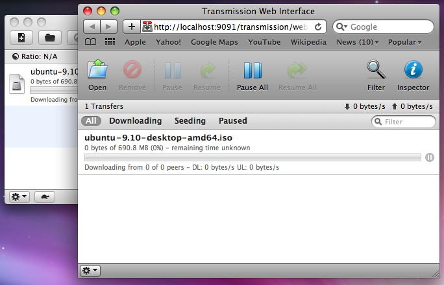The image size is (444, 285).
Task: Add bookmark with the plus button
Action: [131, 27]
